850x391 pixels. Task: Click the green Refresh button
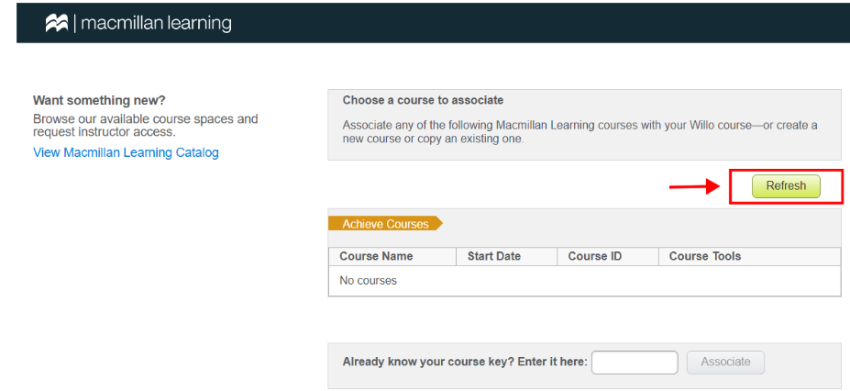point(786,186)
